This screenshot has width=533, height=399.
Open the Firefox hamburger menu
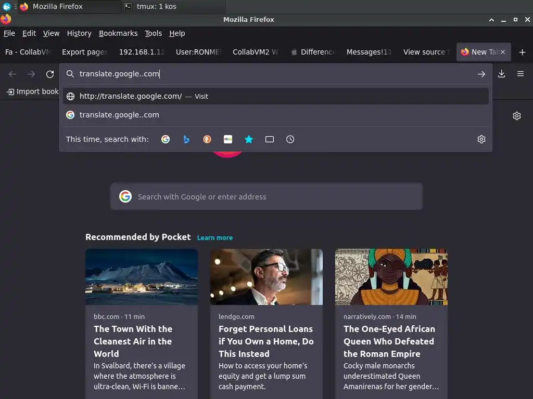(521, 74)
